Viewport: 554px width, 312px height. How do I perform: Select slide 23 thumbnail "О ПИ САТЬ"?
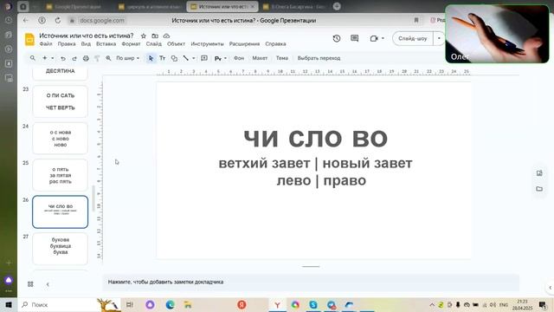tap(60, 101)
